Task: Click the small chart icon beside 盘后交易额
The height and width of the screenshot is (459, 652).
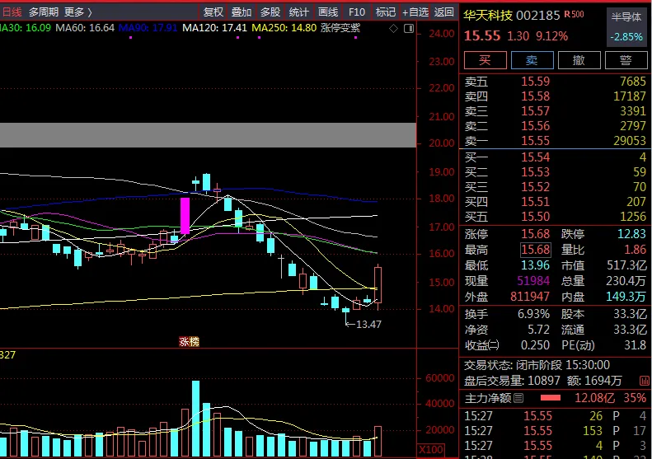Action: pyautogui.click(x=644, y=381)
